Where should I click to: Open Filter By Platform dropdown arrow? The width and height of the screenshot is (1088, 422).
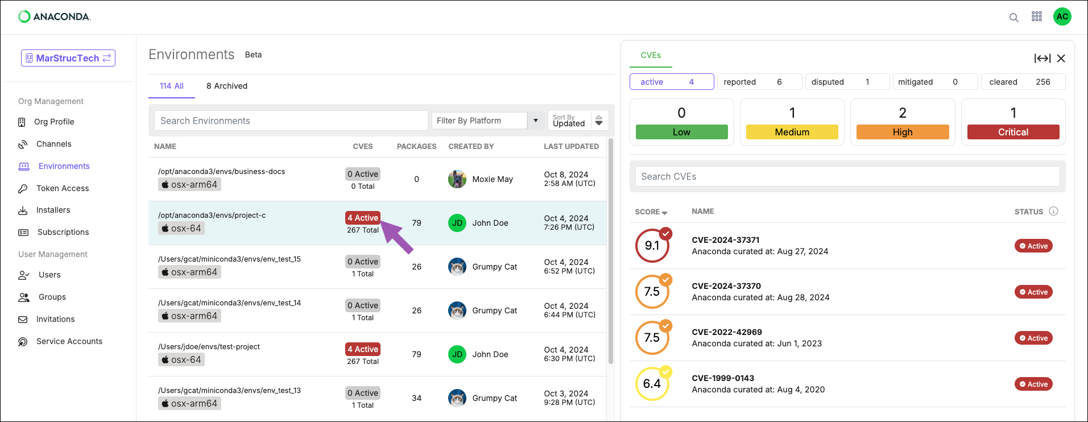coord(535,121)
